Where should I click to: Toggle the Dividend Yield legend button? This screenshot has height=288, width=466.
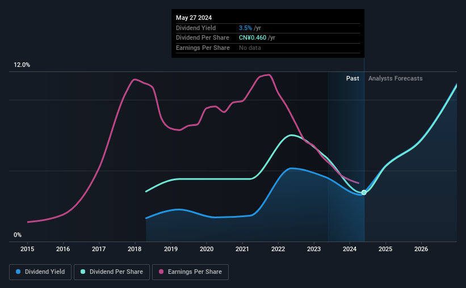click(40, 272)
